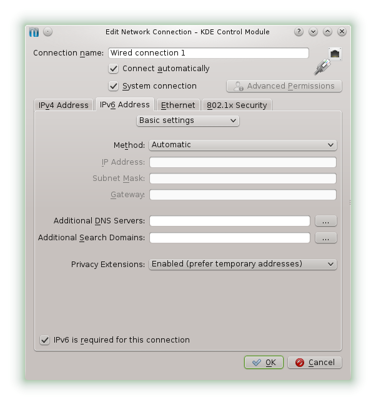
Task: Click the Additional Search Domains input field
Action: point(230,238)
